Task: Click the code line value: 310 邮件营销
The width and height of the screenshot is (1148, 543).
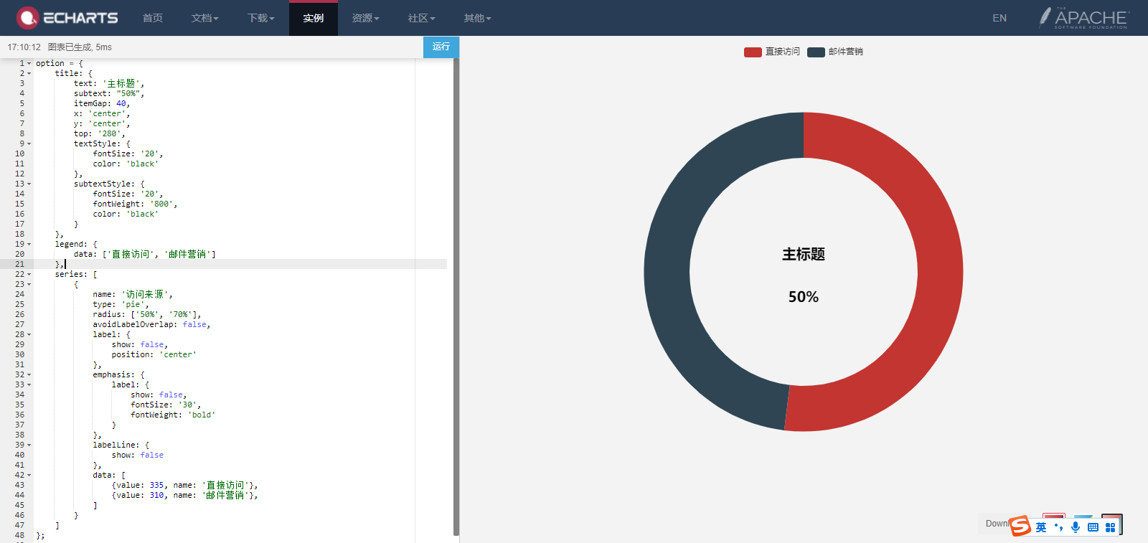Action: [x=185, y=496]
